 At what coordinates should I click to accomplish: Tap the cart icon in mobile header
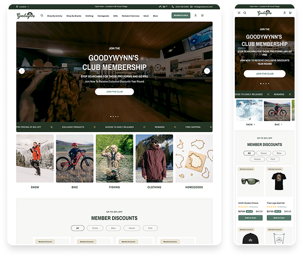coord(290,13)
